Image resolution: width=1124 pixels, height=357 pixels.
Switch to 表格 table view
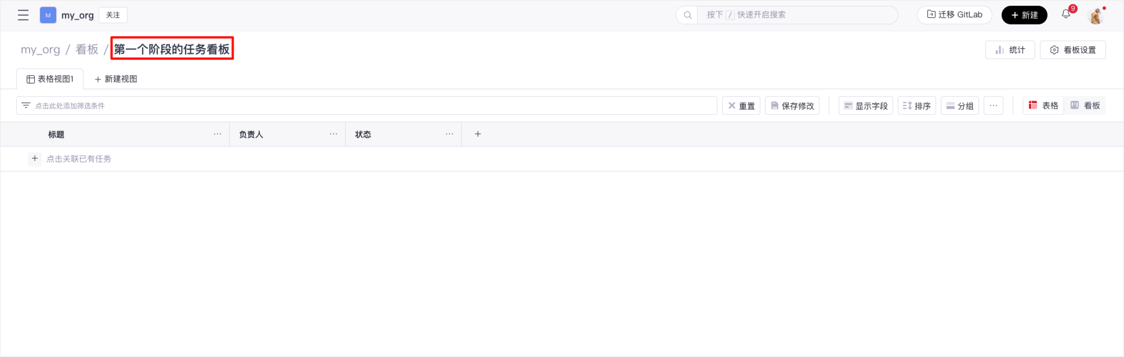tap(1043, 105)
